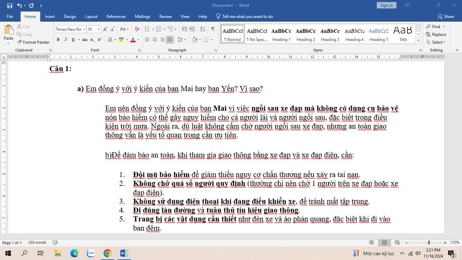Open the Layout ribbon tab
The height and width of the screenshot is (260, 462).
pos(91,17)
